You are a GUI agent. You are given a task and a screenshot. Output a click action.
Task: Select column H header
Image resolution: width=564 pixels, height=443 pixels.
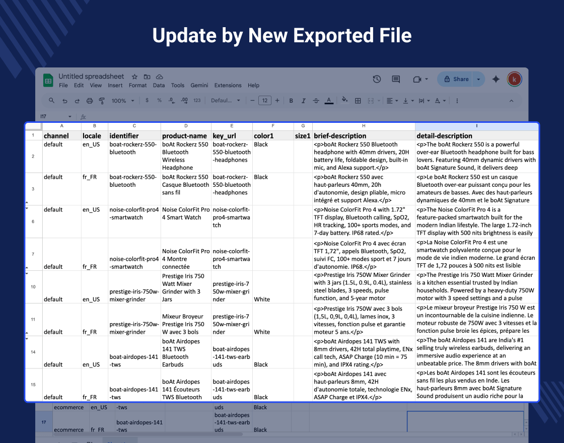364,126
